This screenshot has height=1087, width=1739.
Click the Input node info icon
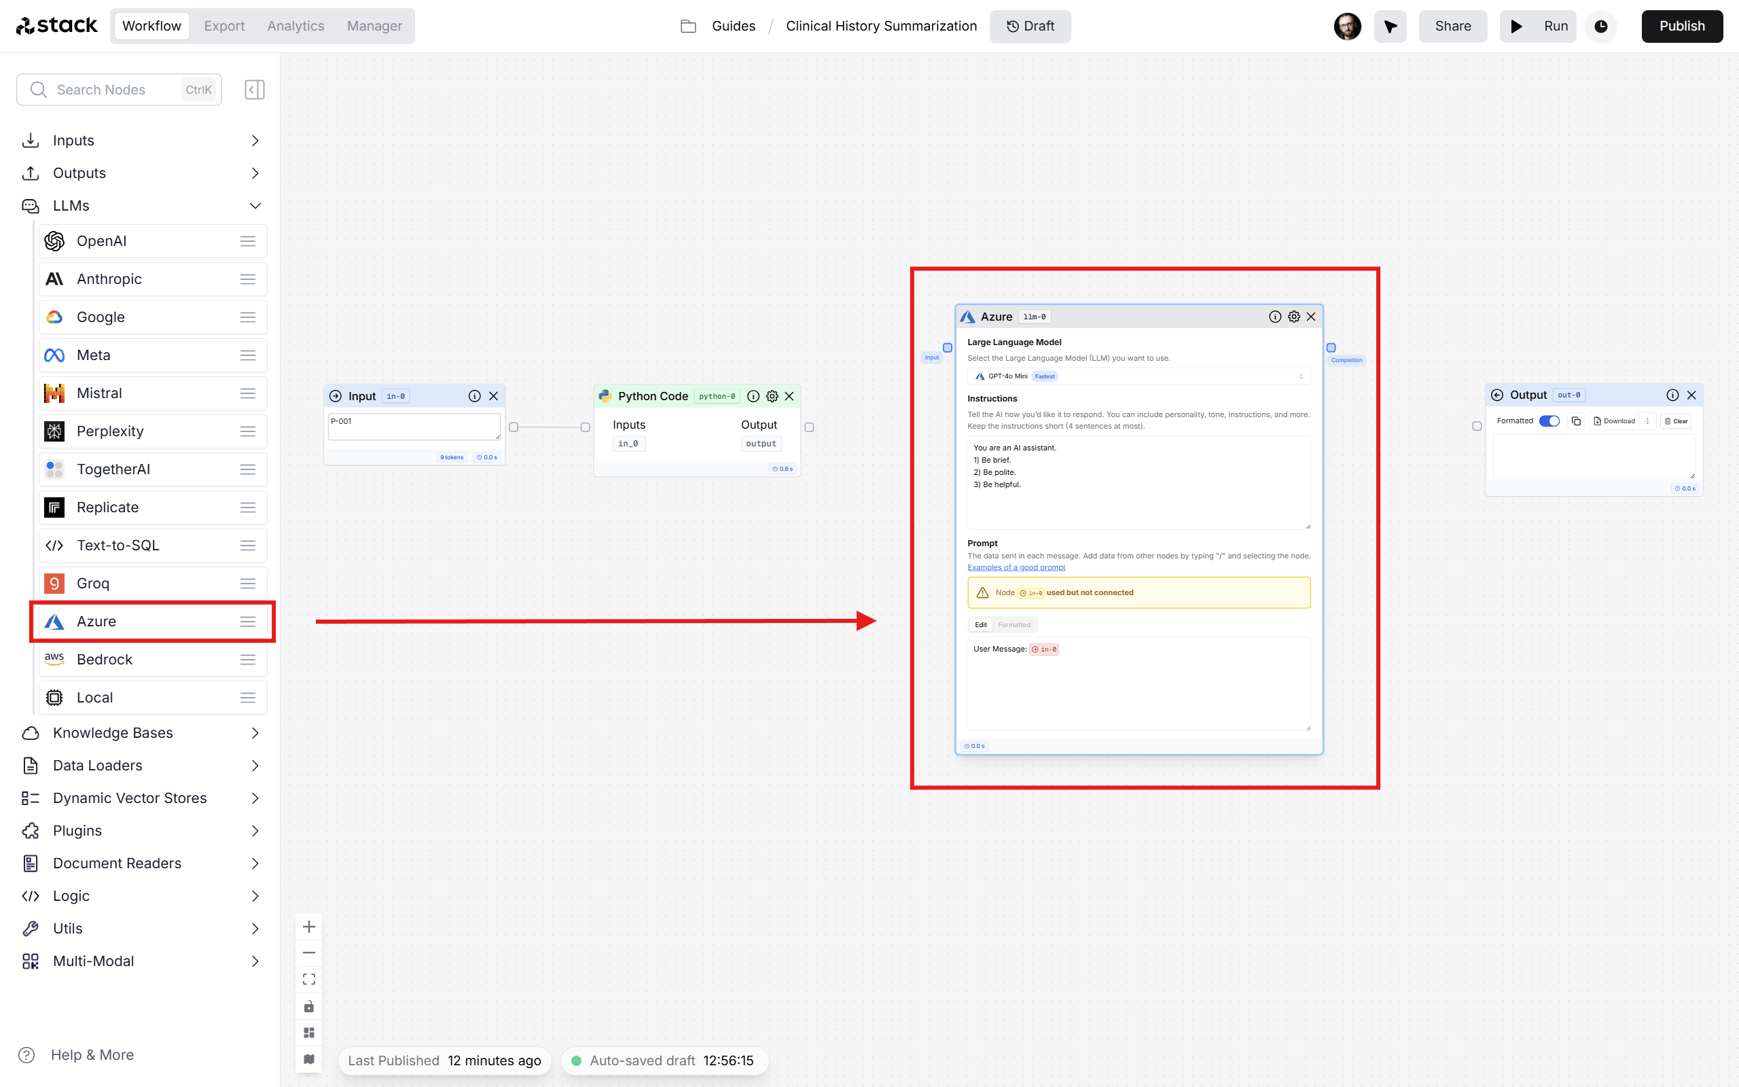[475, 395]
